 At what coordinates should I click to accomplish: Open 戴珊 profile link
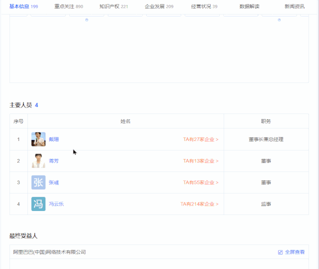pyautogui.click(x=54, y=139)
